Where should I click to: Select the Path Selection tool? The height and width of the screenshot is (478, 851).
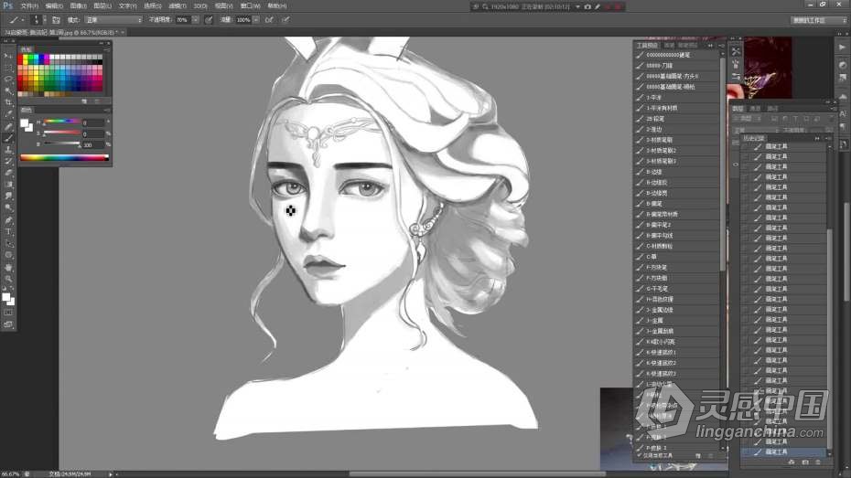(x=8, y=244)
